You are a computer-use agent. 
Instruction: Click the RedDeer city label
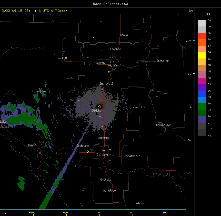click(x=113, y=65)
